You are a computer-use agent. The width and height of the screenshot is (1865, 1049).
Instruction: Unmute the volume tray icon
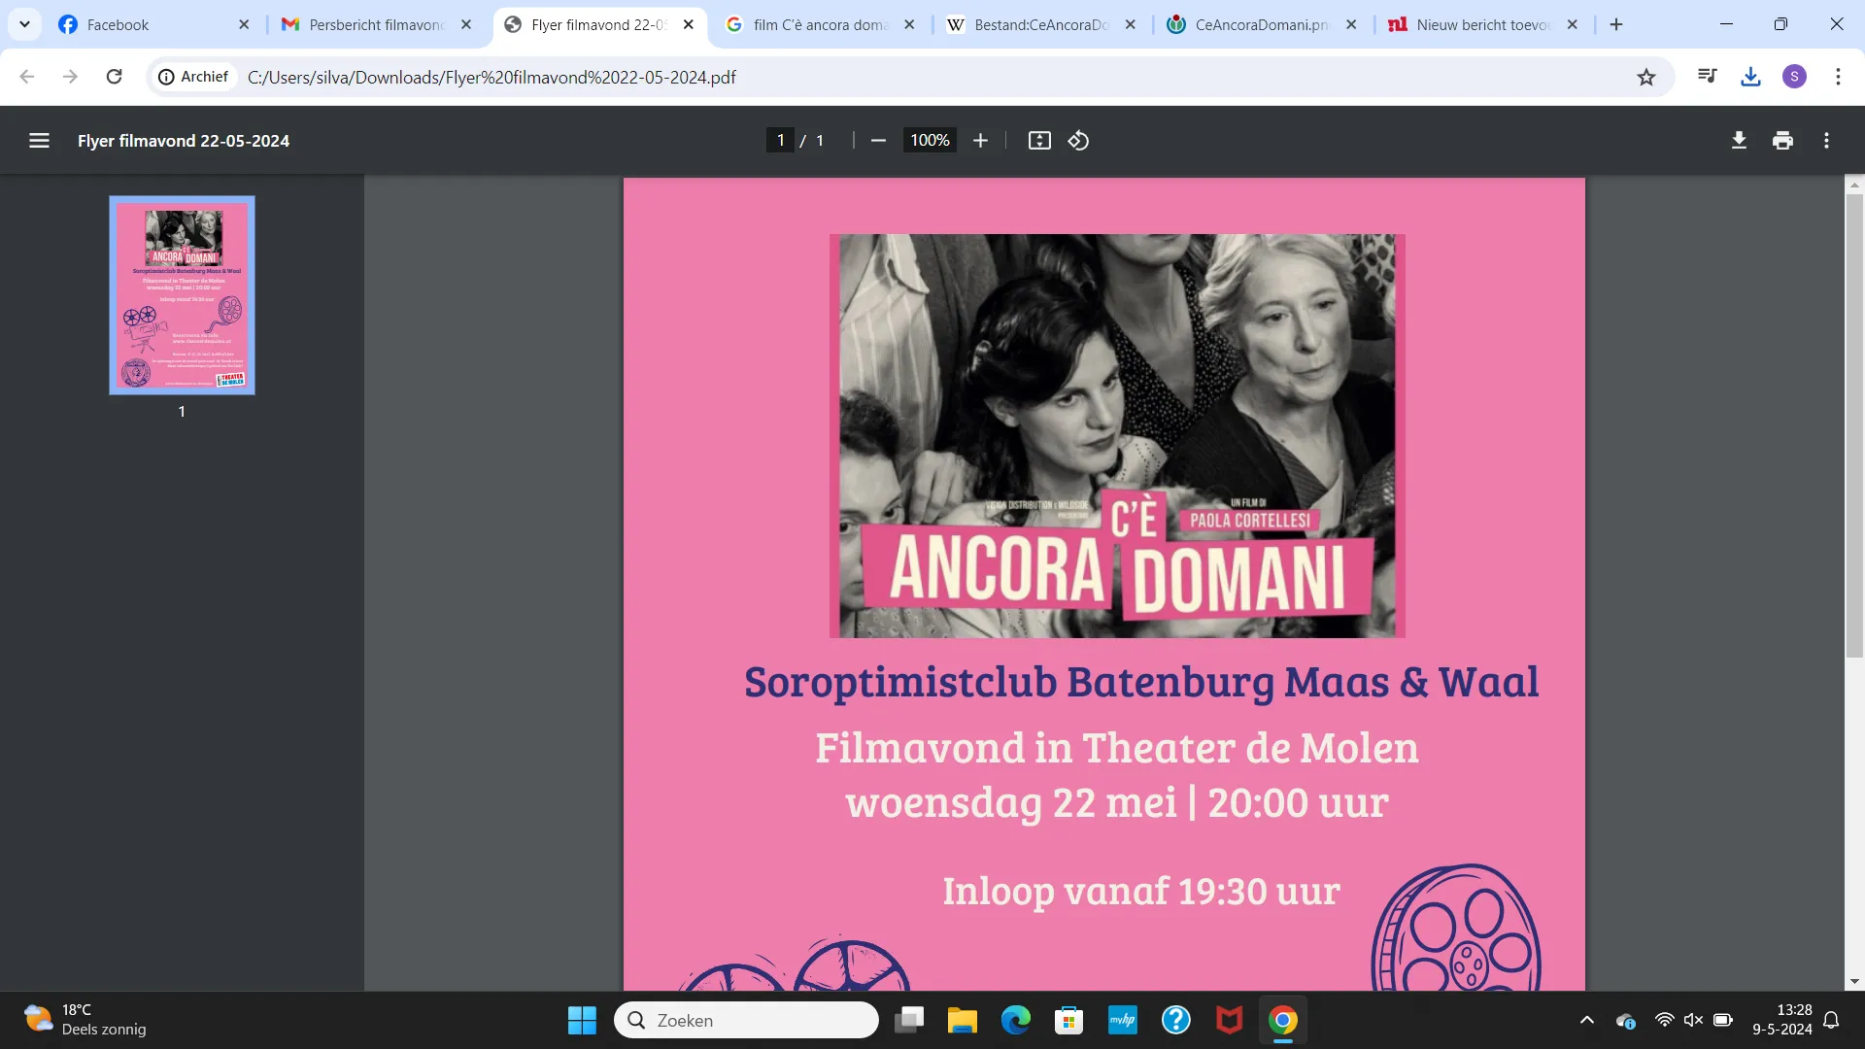pos(1694,1020)
